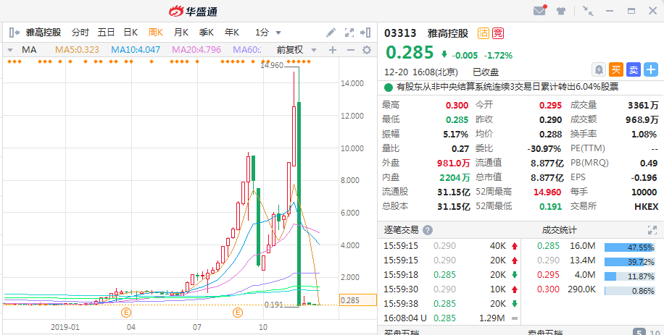Click the 卖 sell button
Image resolution: width=664 pixels, height=335 pixels.
pos(634,69)
